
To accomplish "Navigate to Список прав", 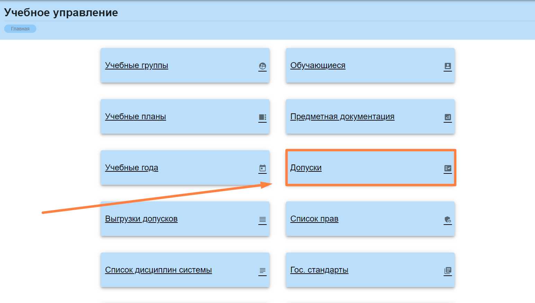I will click(314, 219).
